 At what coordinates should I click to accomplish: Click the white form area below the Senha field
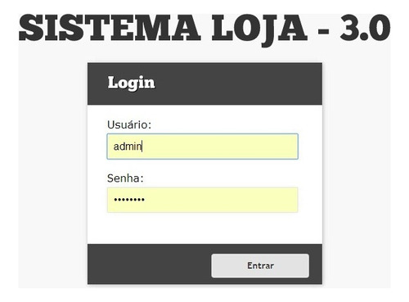pyautogui.click(x=204, y=228)
